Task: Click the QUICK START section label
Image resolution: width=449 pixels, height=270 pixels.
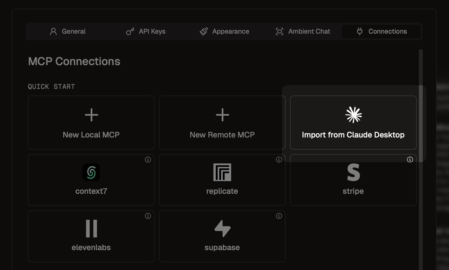Action: 51,87
